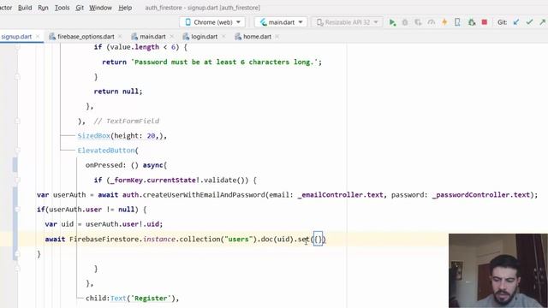
Task: Click onPressed: () async in code
Action: coord(125,165)
